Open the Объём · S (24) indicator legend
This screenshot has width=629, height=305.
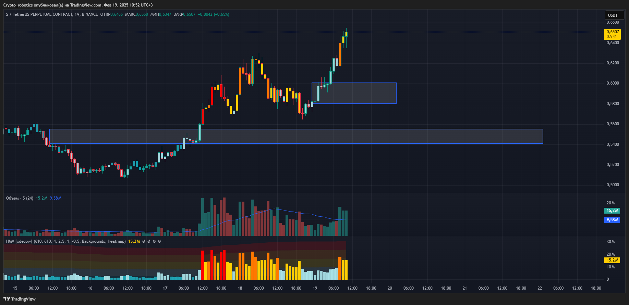[20, 198]
